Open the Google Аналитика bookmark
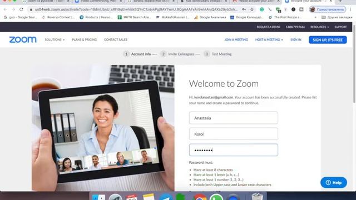 pyautogui.click(x=210, y=17)
